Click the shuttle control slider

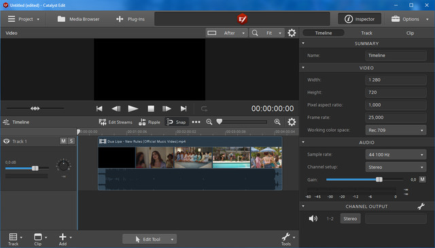(x=35, y=109)
